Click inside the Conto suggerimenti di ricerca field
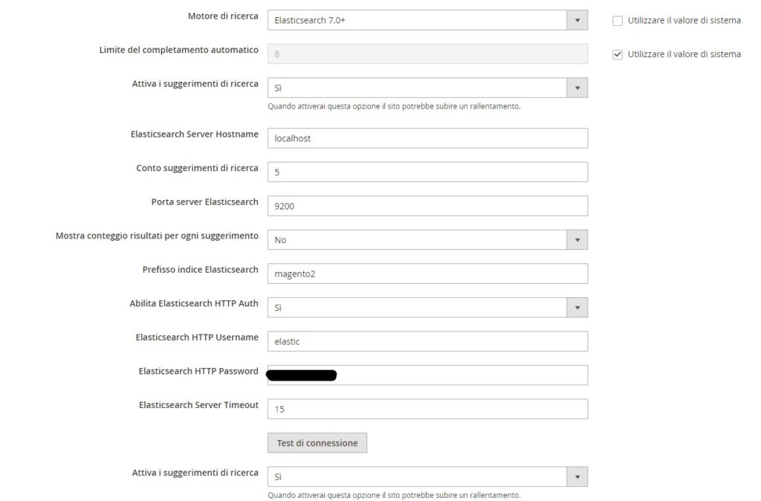Viewport: 761px width, 501px height. pyautogui.click(x=427, y=172)
